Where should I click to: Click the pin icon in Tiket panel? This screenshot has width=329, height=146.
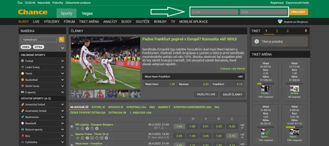(306, 31)
